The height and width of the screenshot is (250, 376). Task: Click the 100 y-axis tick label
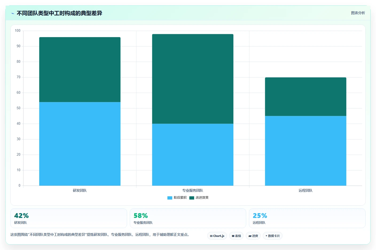pos(18,31)
